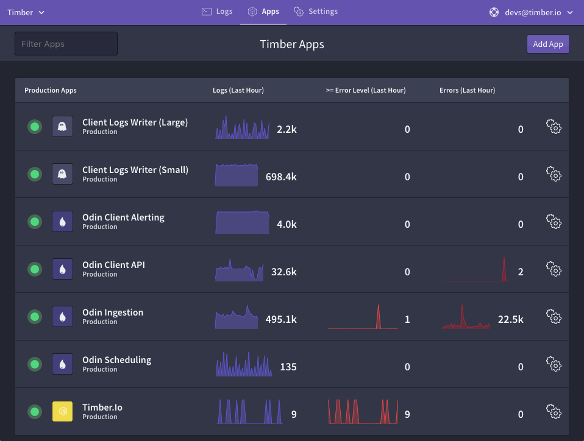Click the 'Logs (Last Hour)' column header

click(x=238, y=90)
